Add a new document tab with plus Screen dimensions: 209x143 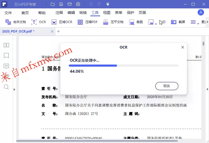click(59, 31)
